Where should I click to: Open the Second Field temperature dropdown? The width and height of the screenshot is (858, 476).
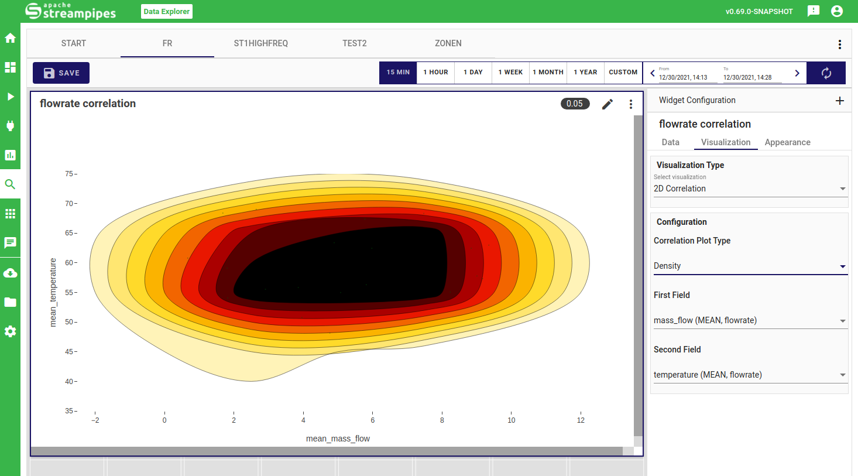pos(749,375)
